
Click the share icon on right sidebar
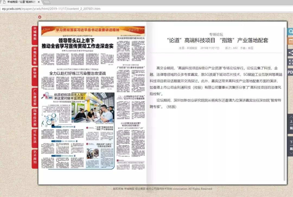290,52
